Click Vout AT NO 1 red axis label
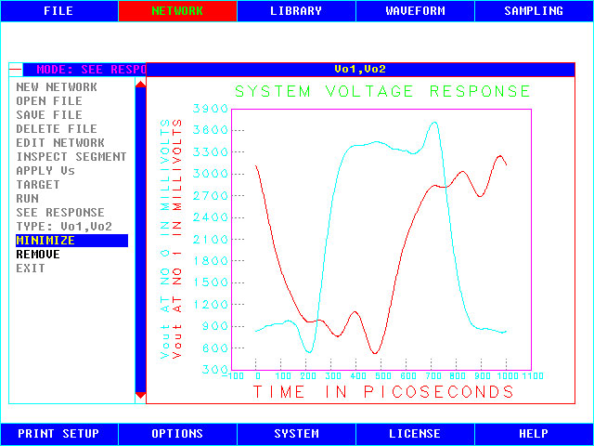 click(177, 239)
